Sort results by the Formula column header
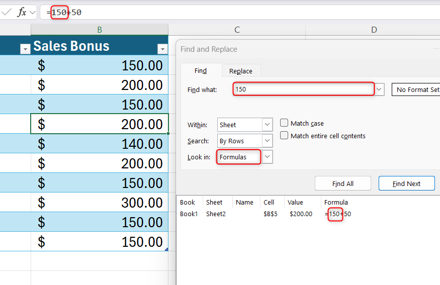The width and height of the screenshot is (440, 285). (336, 202)
